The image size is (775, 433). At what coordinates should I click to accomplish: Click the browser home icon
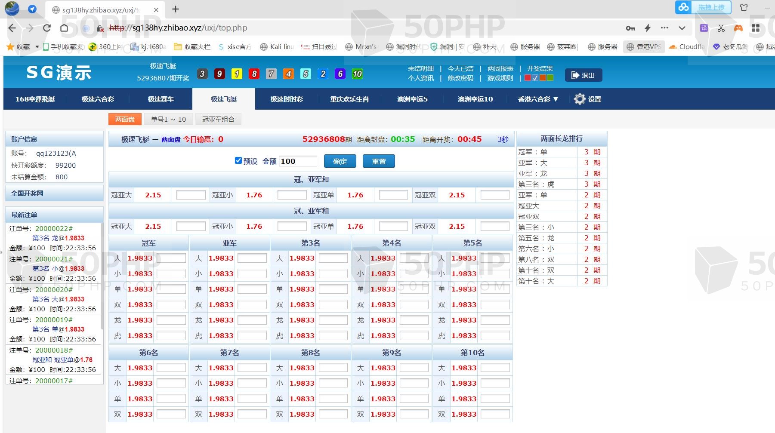click(64, 28)
